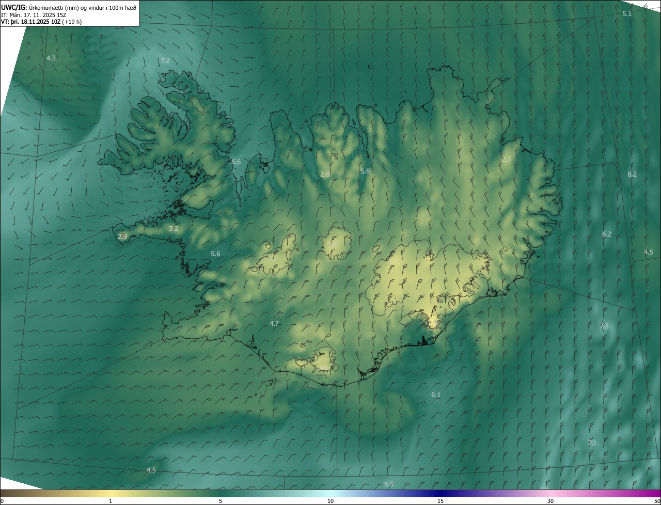Image resolution: width=661 pixels, height=505 pixels.
Task: Click the 5.8 value label on the map
Action: [x=365, y=171]
